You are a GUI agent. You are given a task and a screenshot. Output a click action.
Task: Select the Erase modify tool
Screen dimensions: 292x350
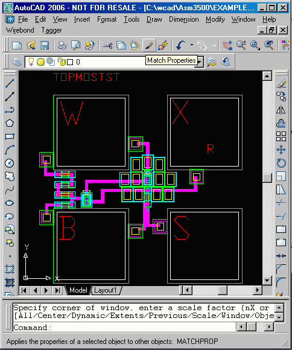[x=281, y=84]
